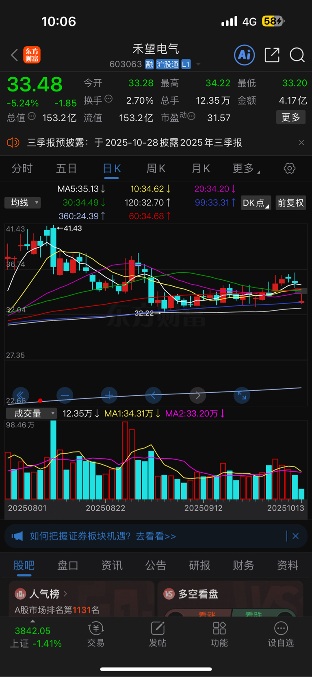Open the 研报 tab
Screen dimensions: 312x677
click(x=200, y=565)
